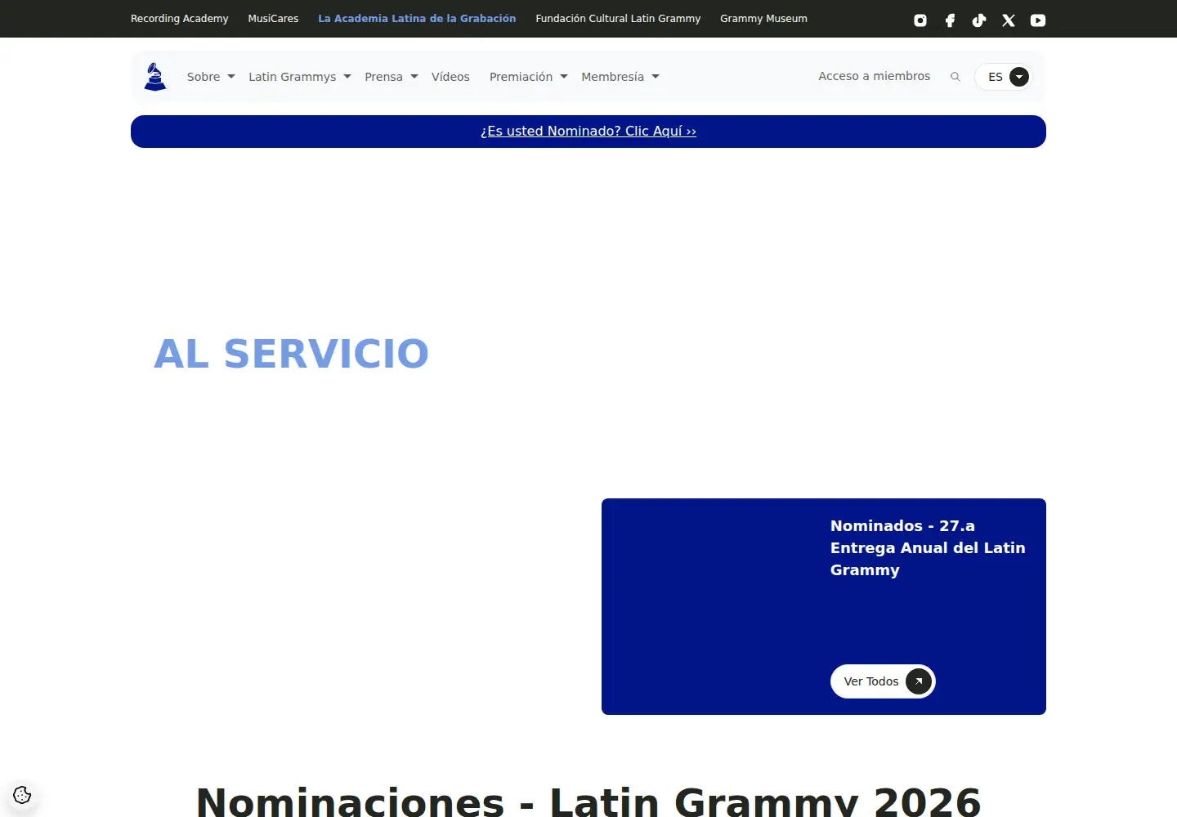Viewport: 1177px width, 817px height.
Task: Click Acceso a miembros link
Action: click(875, 76)
